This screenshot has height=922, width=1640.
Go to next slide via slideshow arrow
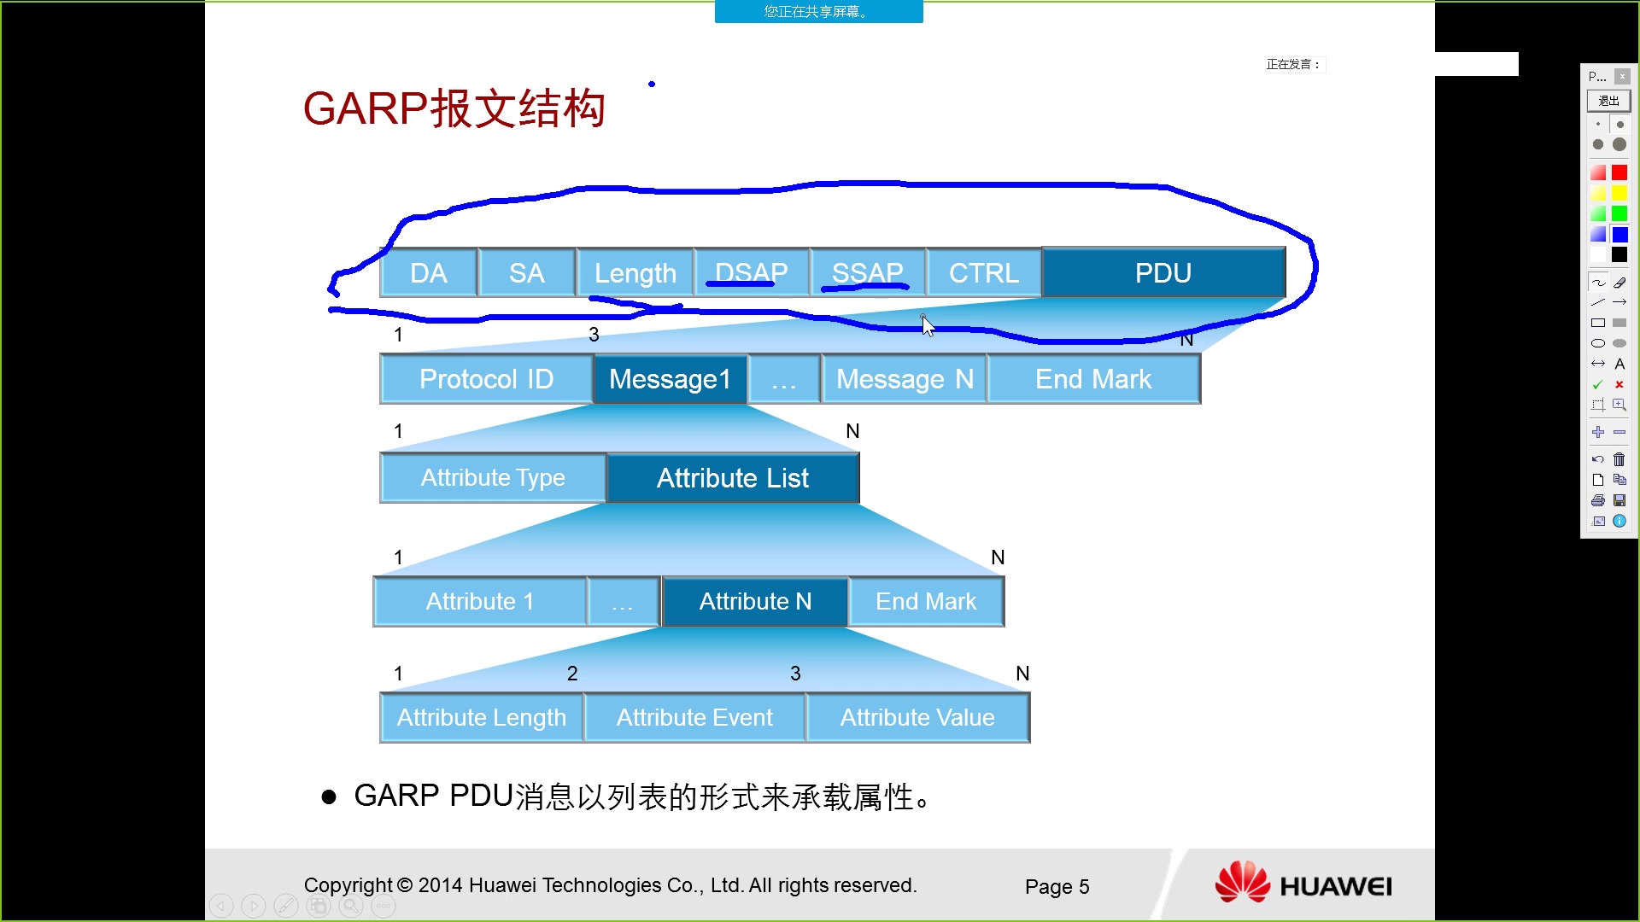tap(254, 906)
